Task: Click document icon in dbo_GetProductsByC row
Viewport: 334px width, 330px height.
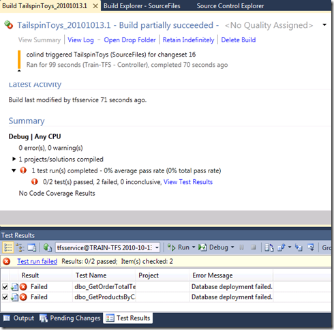Action: 14,297
